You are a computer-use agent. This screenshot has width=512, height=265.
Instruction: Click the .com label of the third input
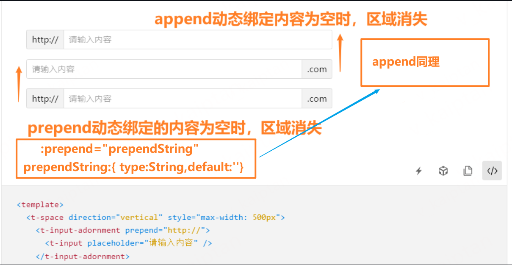tap(317, 98)
